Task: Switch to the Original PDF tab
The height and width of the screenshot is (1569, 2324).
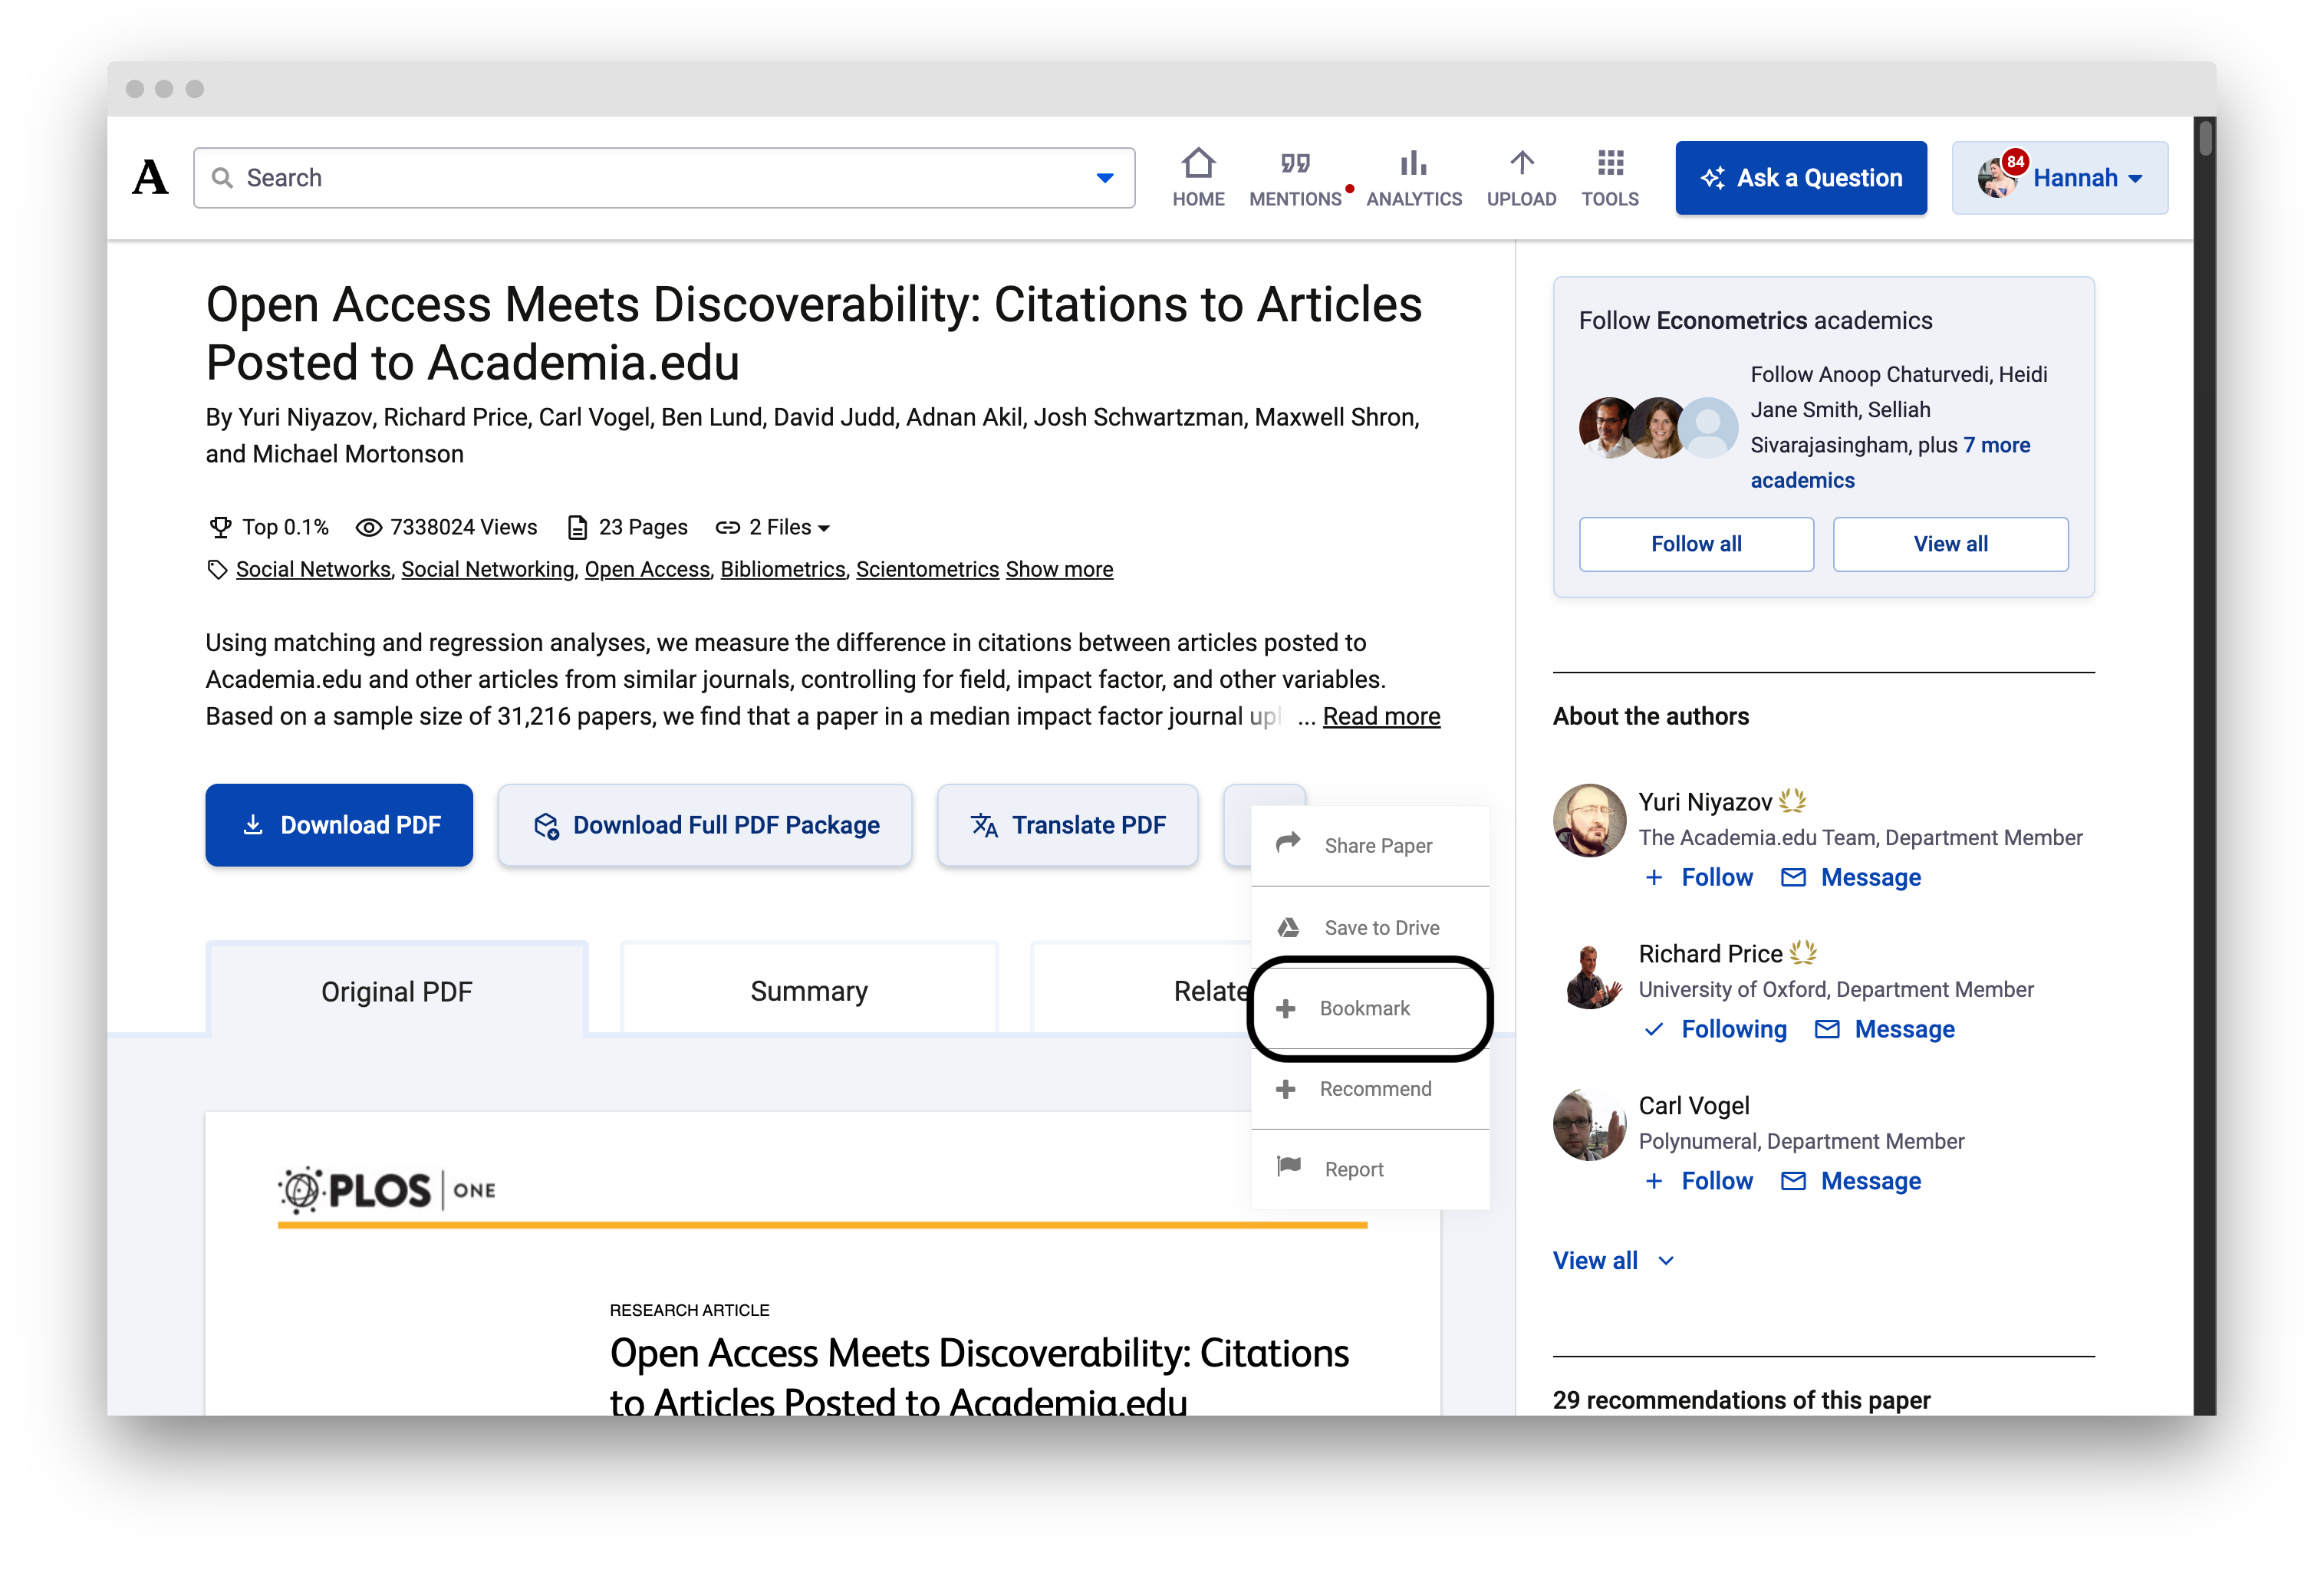Action: (x=396, y=990)
